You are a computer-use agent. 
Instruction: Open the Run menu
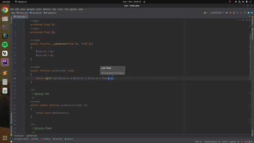(x=54, y=9)
